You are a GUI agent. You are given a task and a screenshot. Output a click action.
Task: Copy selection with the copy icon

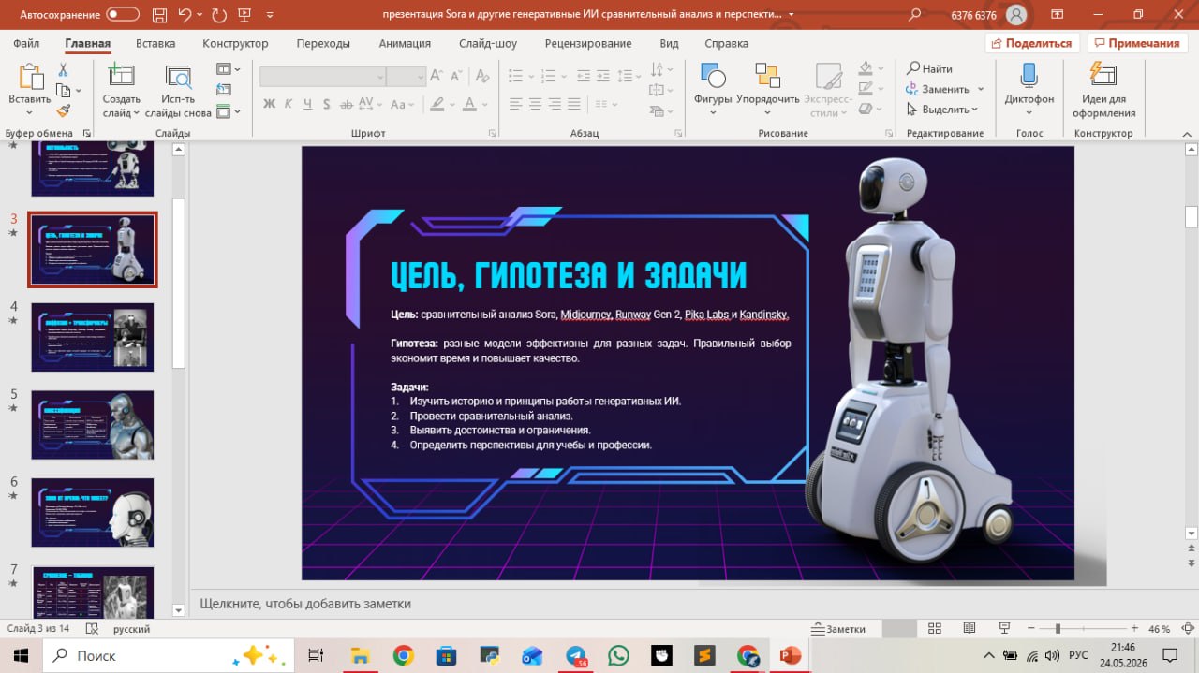(x=63, y=91)
